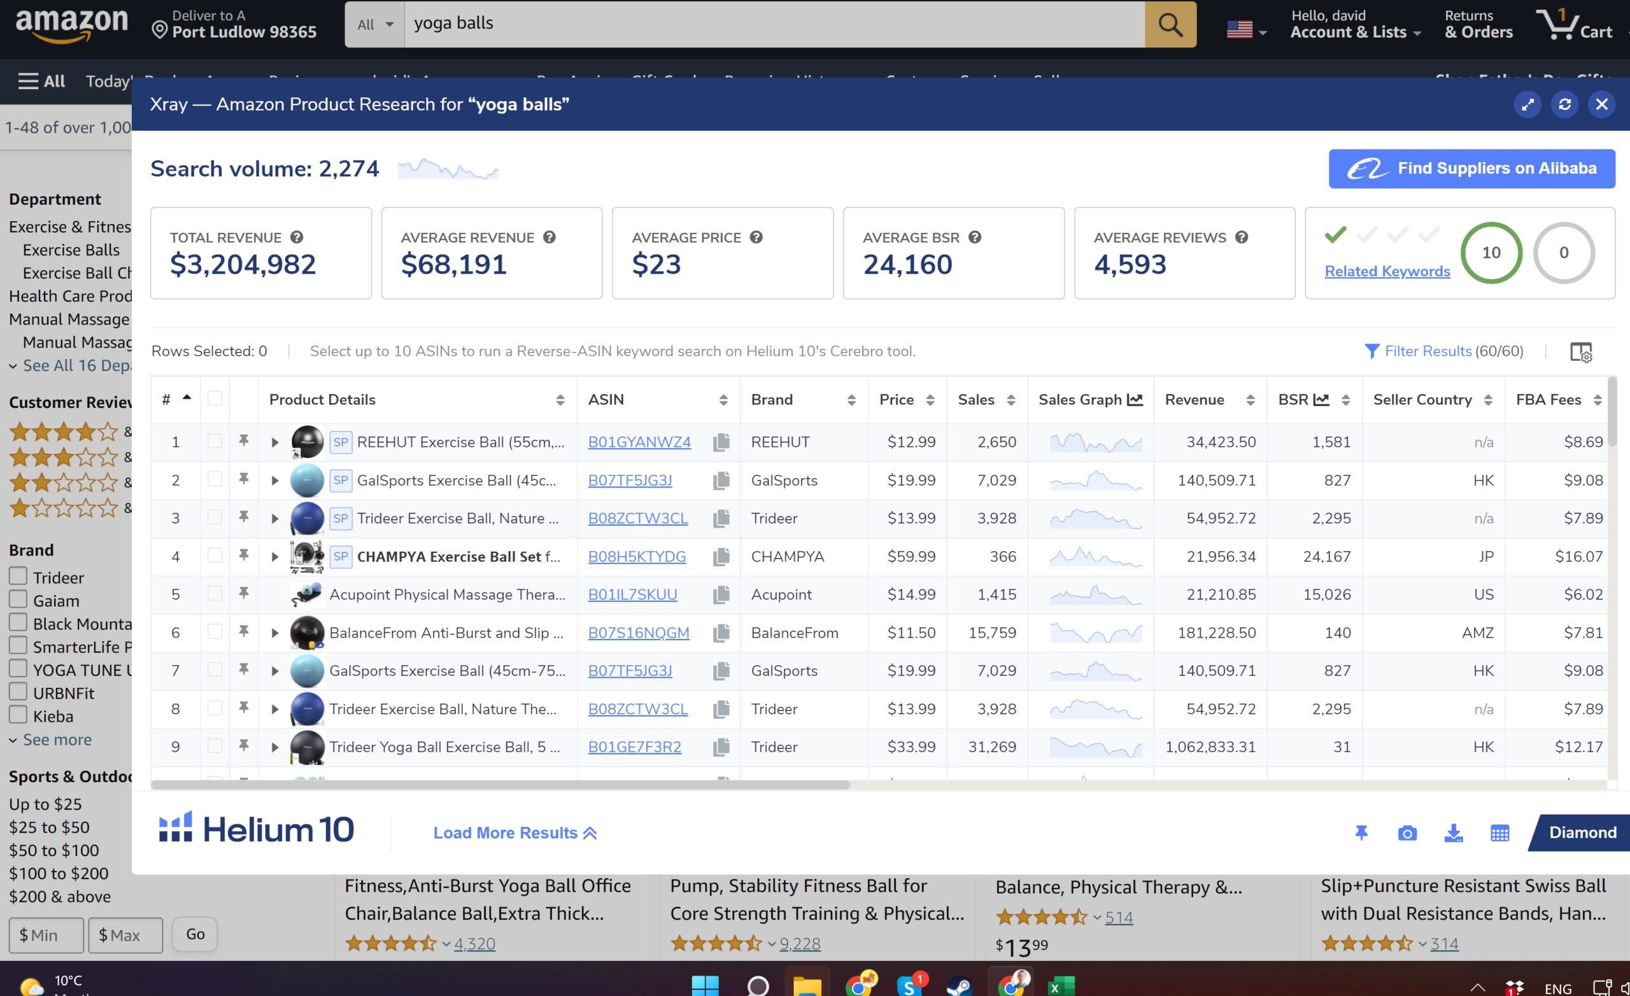Expand the Xray panel to full screen
This screenshot has width=1630, height=996.
[x=1527, y=104]
